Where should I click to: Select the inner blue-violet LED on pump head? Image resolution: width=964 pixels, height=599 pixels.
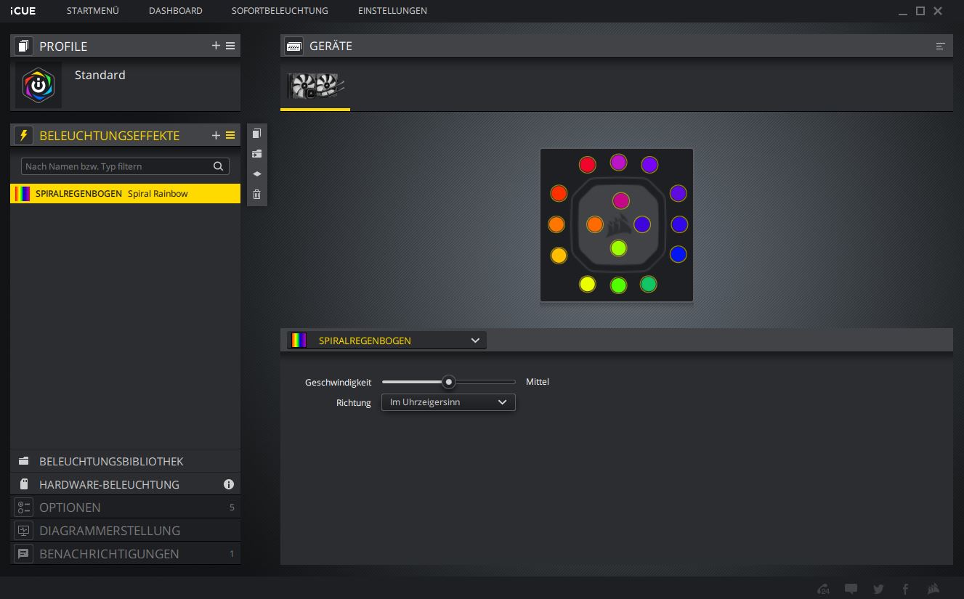point(641,224)
